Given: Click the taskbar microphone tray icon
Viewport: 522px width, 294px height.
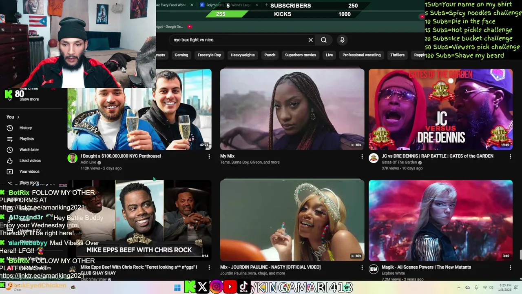Looking at the screenshot, I should tap(476, 287).
